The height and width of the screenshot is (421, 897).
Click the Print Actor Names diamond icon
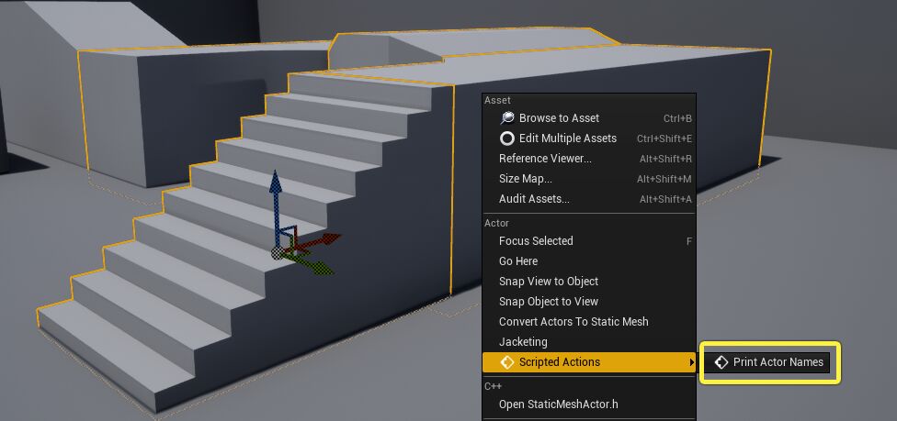[721, 362]
